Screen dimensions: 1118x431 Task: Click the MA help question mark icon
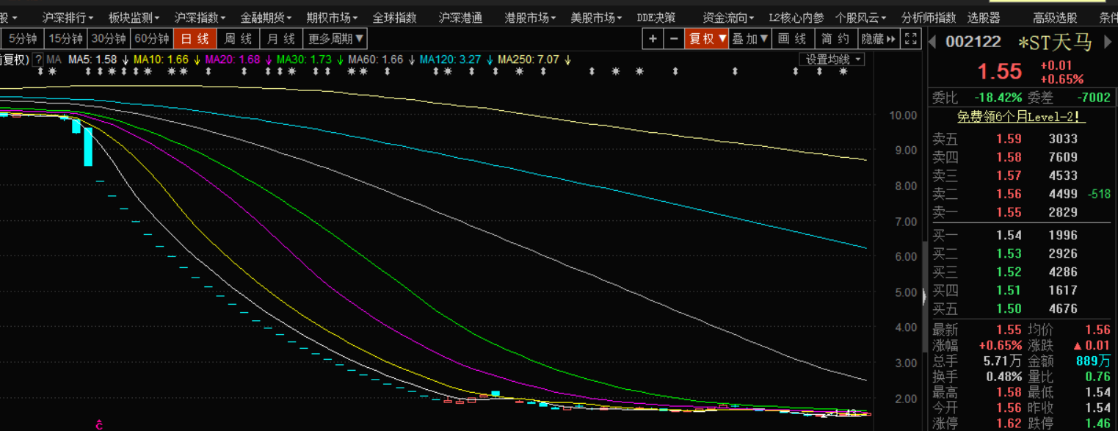38,59
